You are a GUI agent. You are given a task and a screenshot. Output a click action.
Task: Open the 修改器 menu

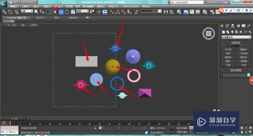(69, 6)
